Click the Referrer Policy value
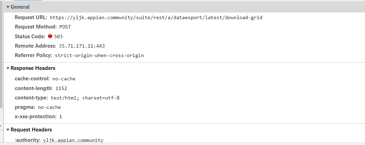Screen dimensions: 365x145 click(x=99, y=56)
